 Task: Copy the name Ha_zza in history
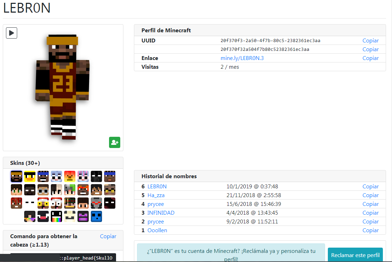pyautogui.click(x=371, y=195)
